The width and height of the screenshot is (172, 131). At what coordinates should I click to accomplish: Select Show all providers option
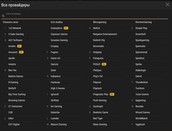coord(10,22)
